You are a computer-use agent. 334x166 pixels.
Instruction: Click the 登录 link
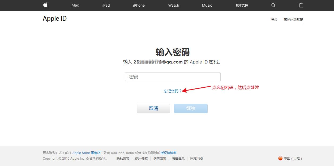pyautogui.click(x=274, y=19)
